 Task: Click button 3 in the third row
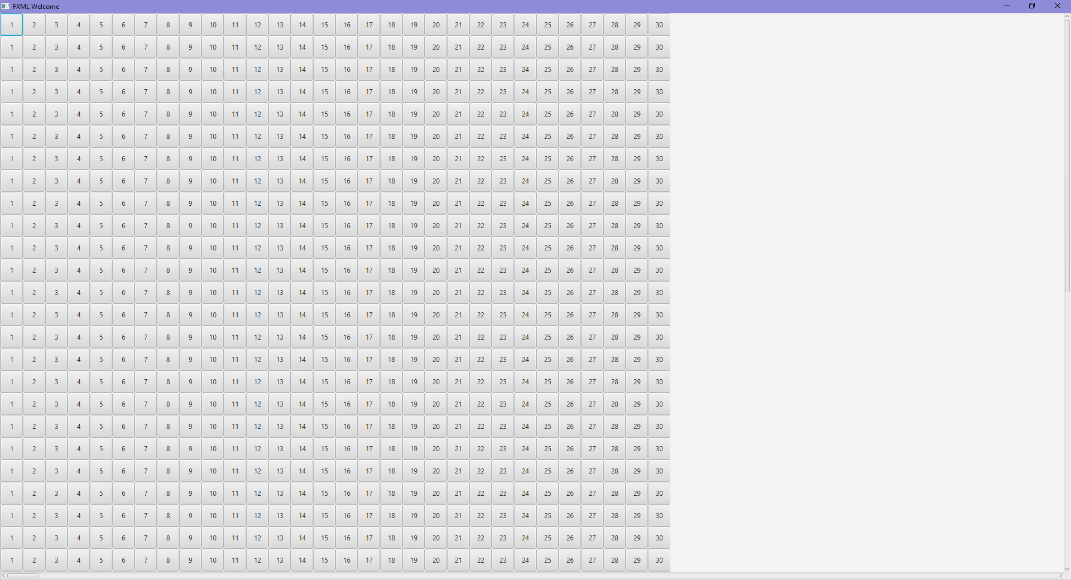coord(56,69)
